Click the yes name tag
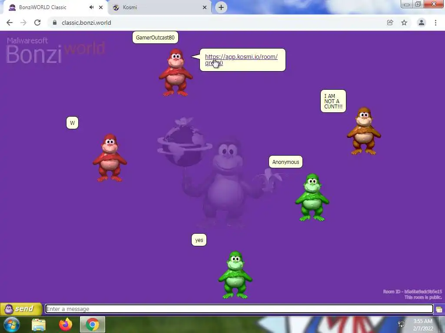Screen dimensions: 445x333 pos(199,240)
